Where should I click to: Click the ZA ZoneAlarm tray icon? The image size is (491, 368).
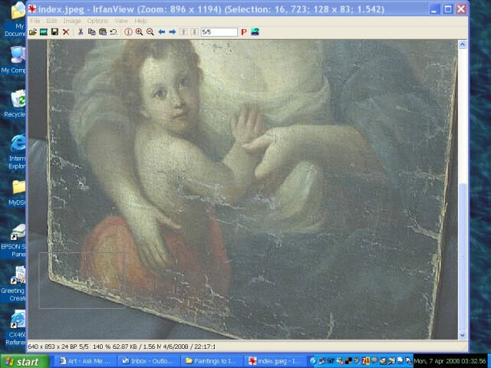[366, 361]
